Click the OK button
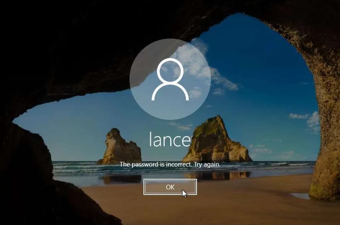The height and width of the screenshot is (225, 340). coord(170,187)
